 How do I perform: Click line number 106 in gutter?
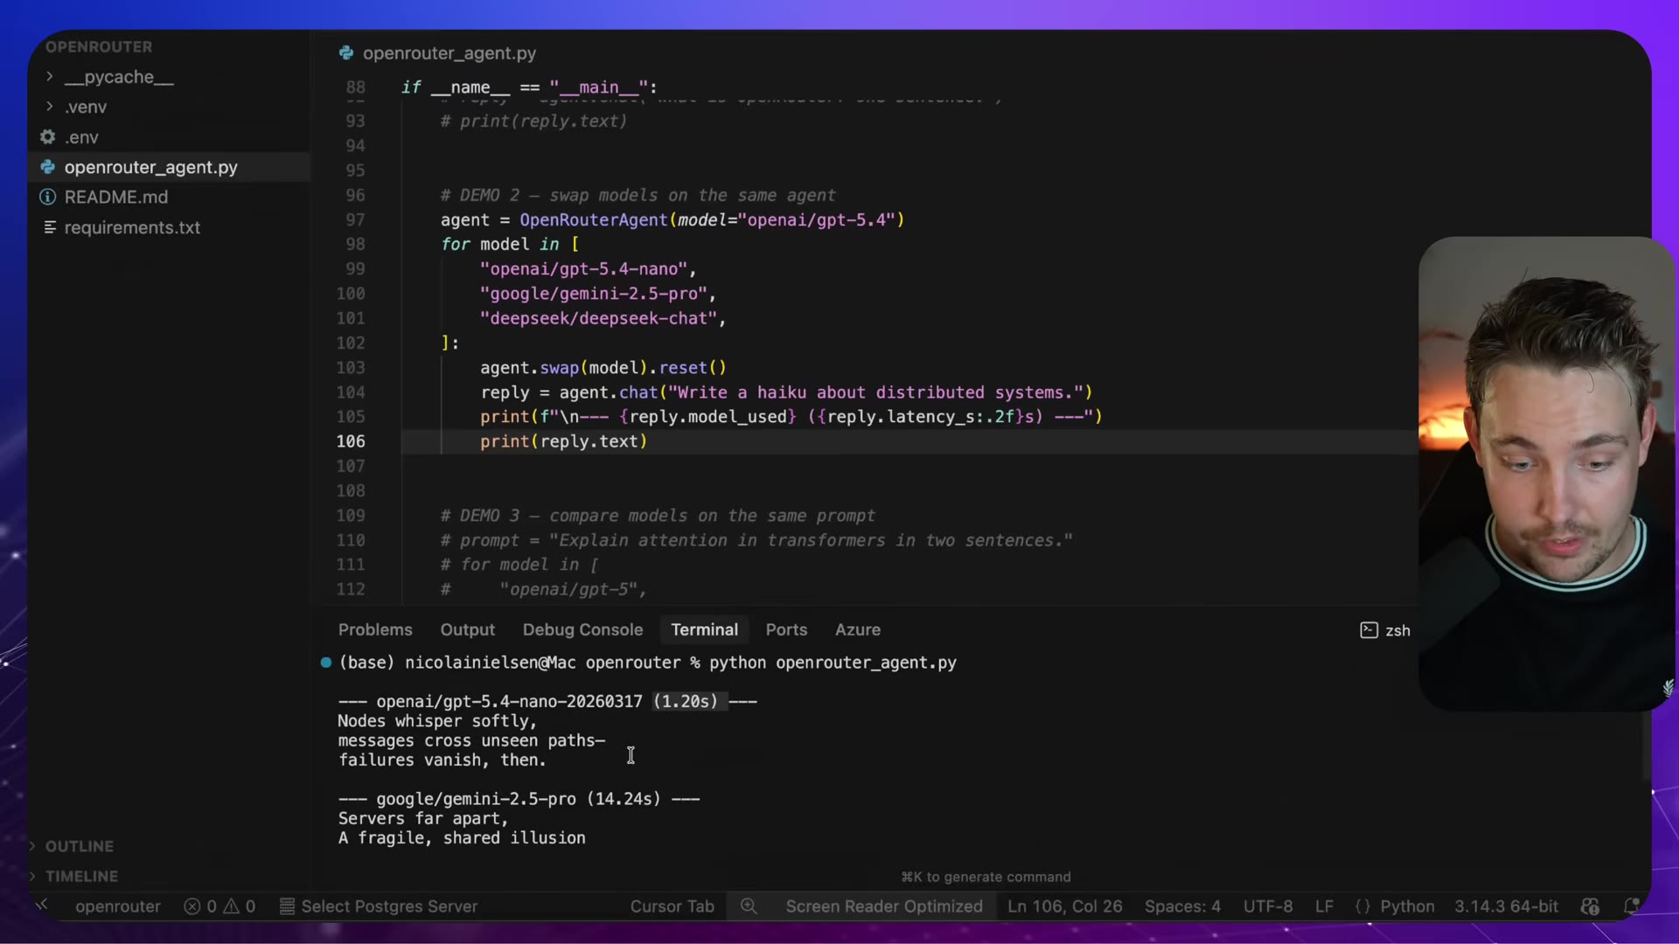click(351, 441)
